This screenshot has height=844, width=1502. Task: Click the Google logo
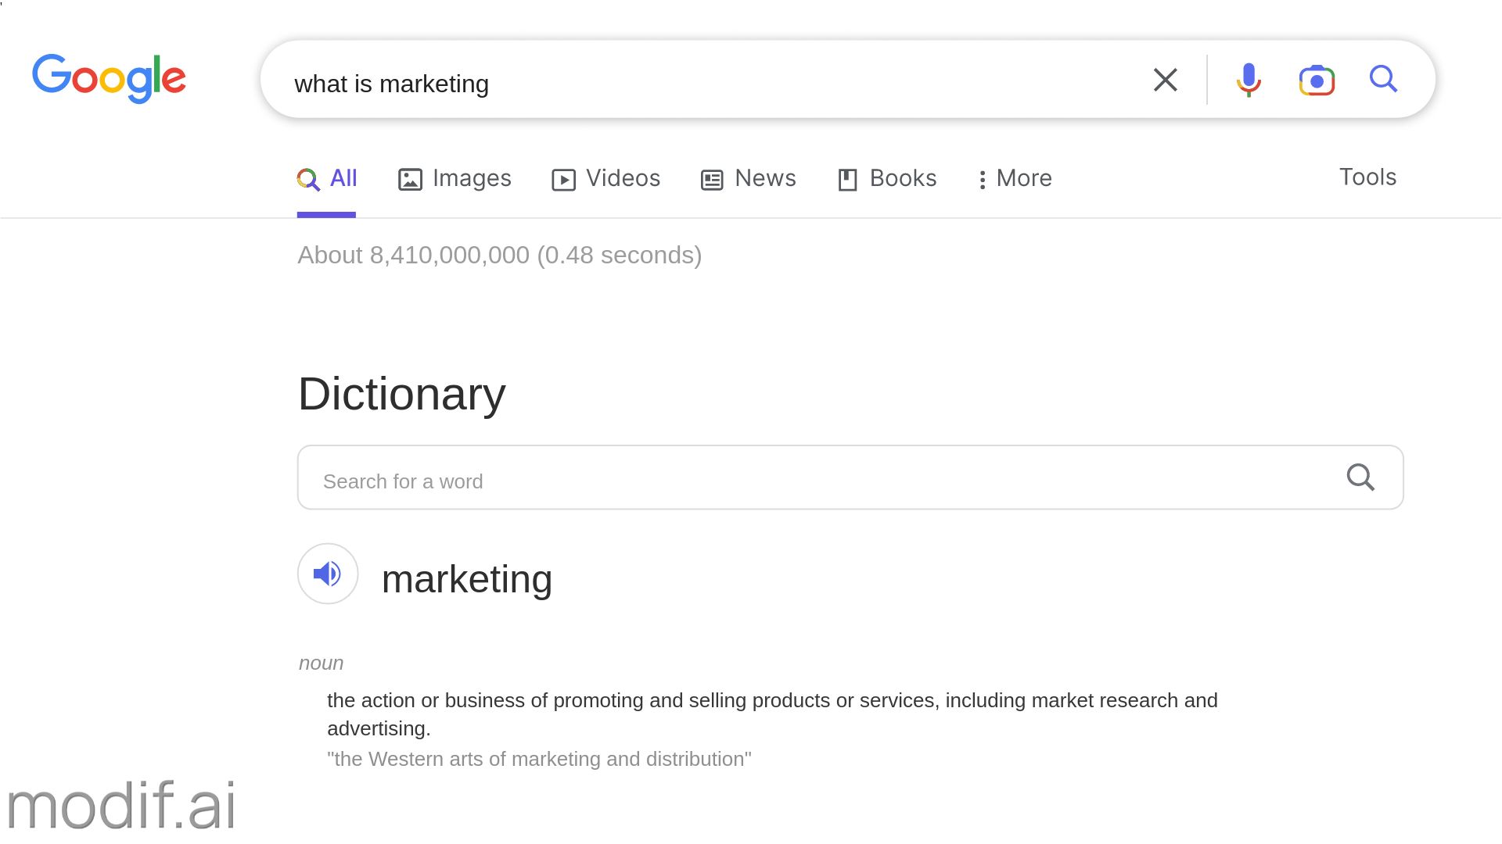(x=109, y=78)
